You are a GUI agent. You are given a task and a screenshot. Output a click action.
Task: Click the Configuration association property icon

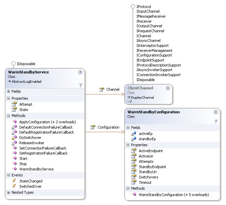pyautogui.click(x=92, y=127)
